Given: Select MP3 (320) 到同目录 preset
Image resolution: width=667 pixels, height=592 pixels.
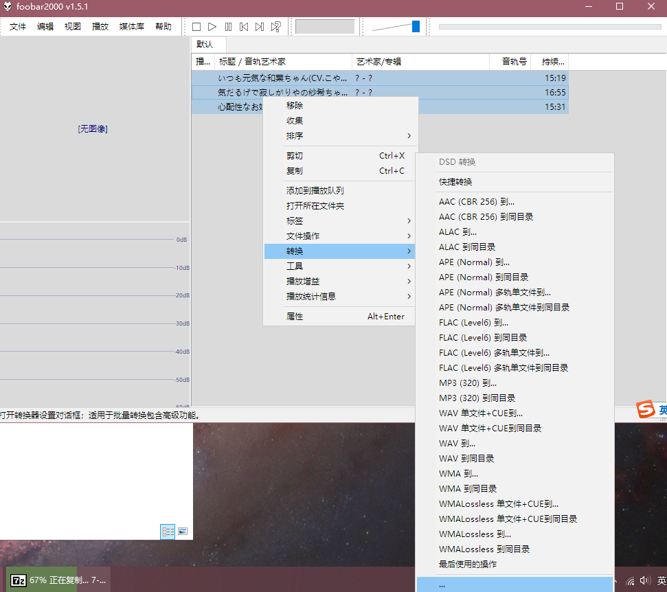Looking at the screenshot, I should [515, 398].
